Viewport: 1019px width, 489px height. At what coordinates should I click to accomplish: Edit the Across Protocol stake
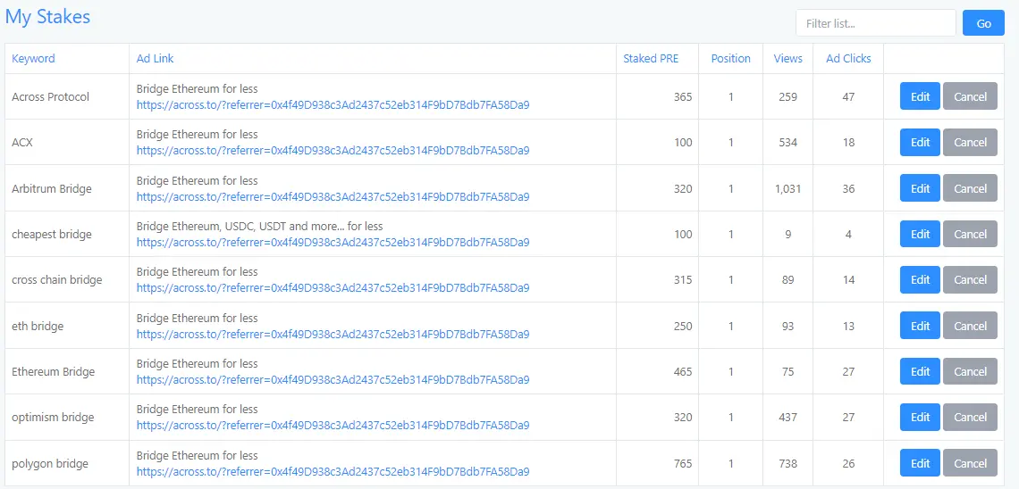[920, 96]
